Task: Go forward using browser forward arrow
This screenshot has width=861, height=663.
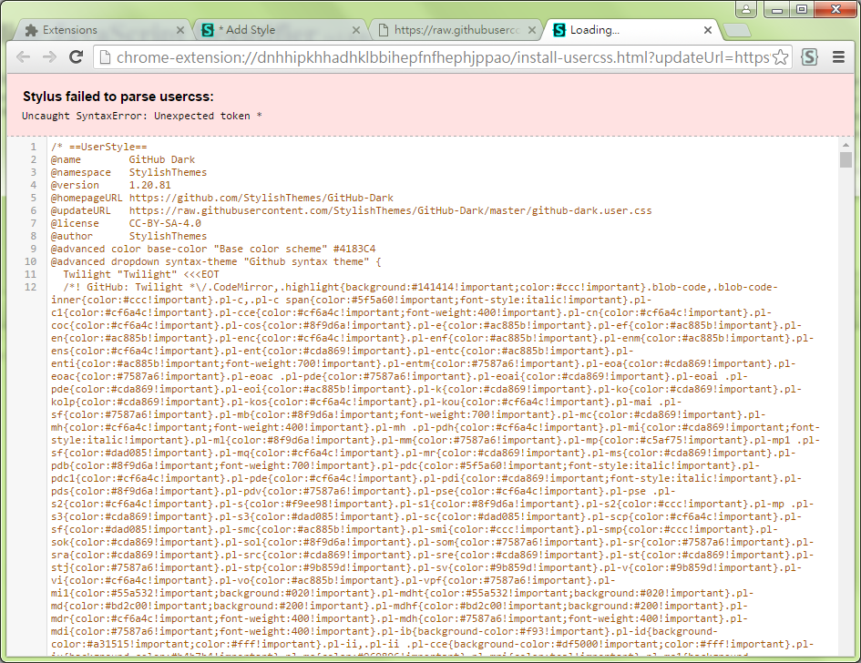Action: click(x=49, y=57)
